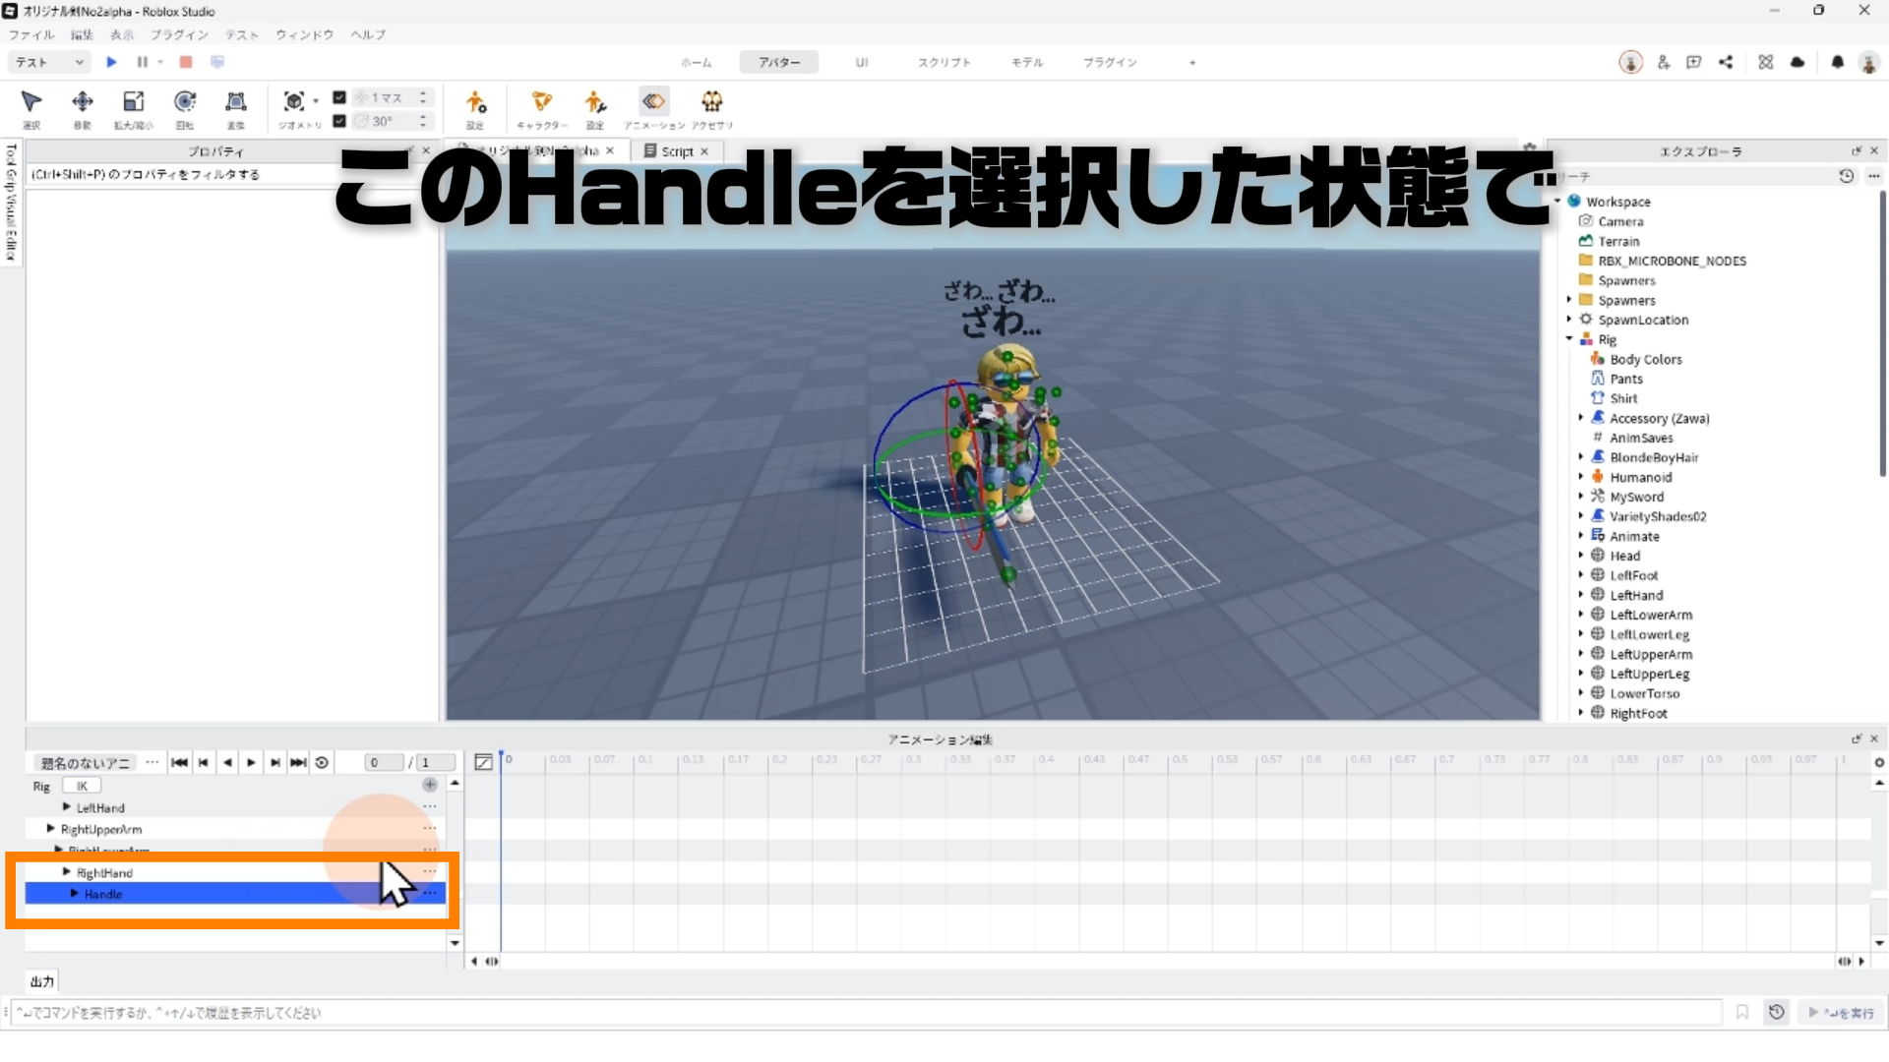
Task: Open the プラグイン menu in menu bar
Action: pyautogui.click(x=179, y=34)
